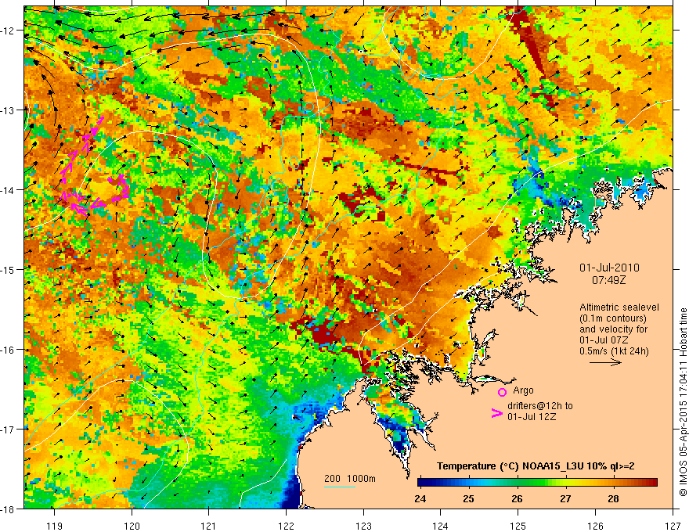The image size is (689, 532).
Task: Click the black velocity scale arrow in legend
Action: coord(605,362)
